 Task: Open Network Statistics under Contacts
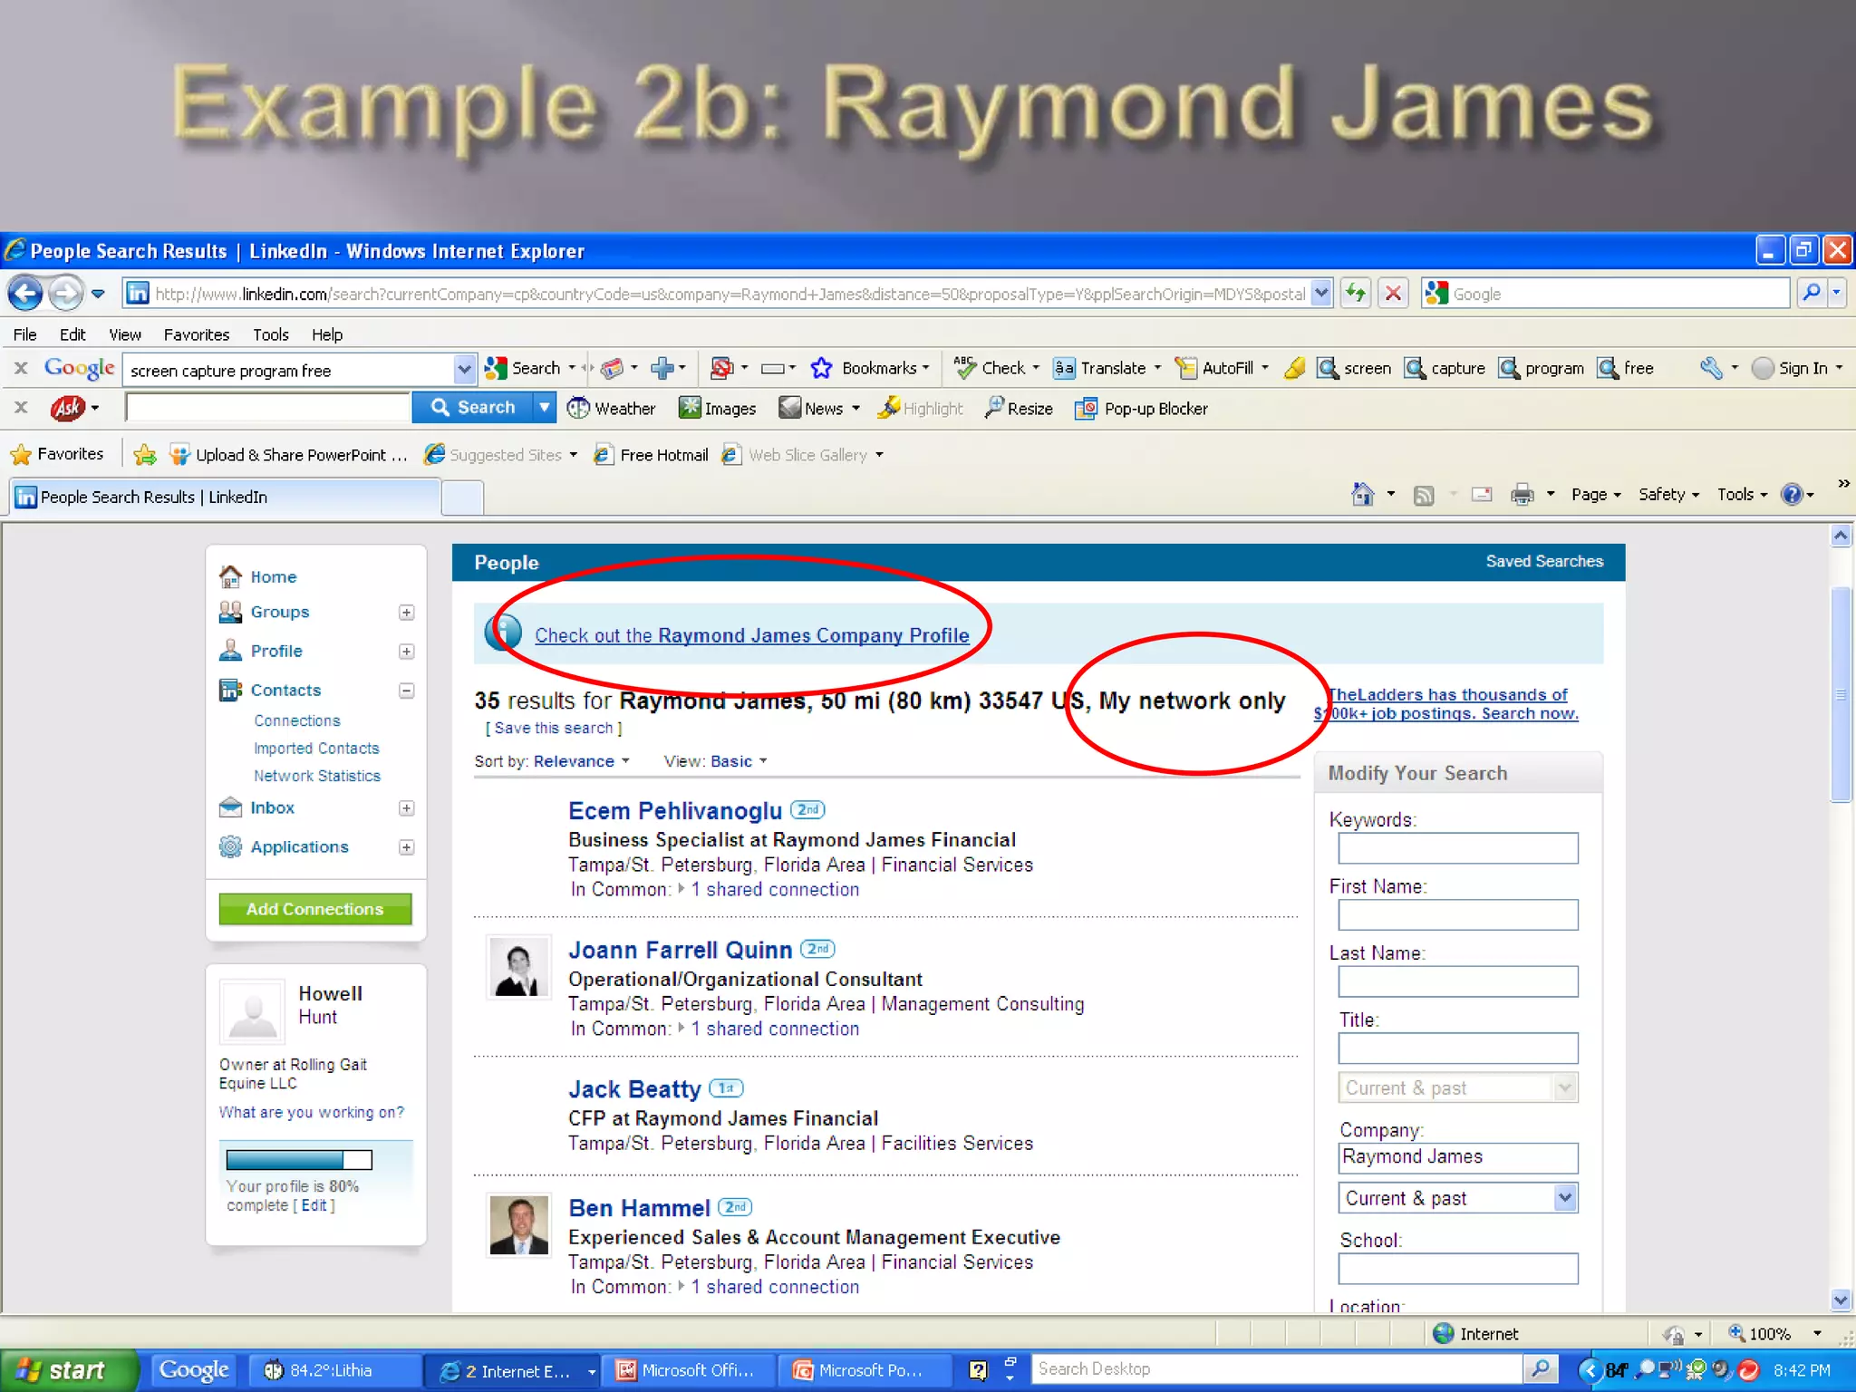[317, 776]
